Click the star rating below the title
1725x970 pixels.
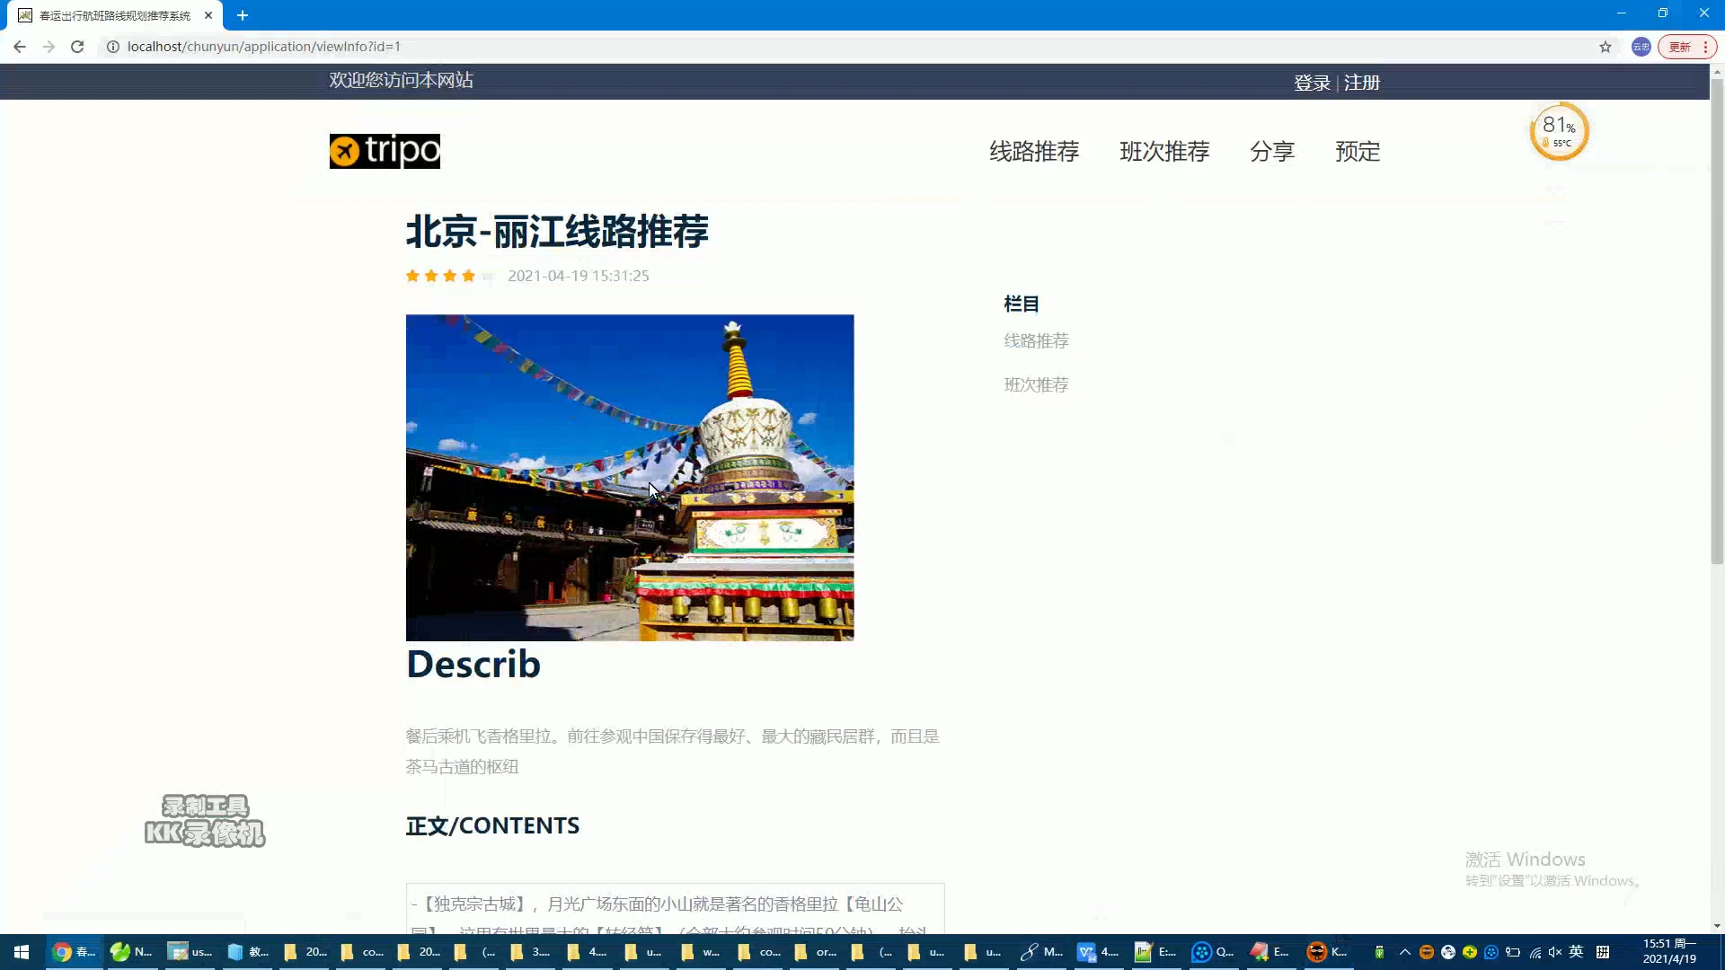(449, 276)
